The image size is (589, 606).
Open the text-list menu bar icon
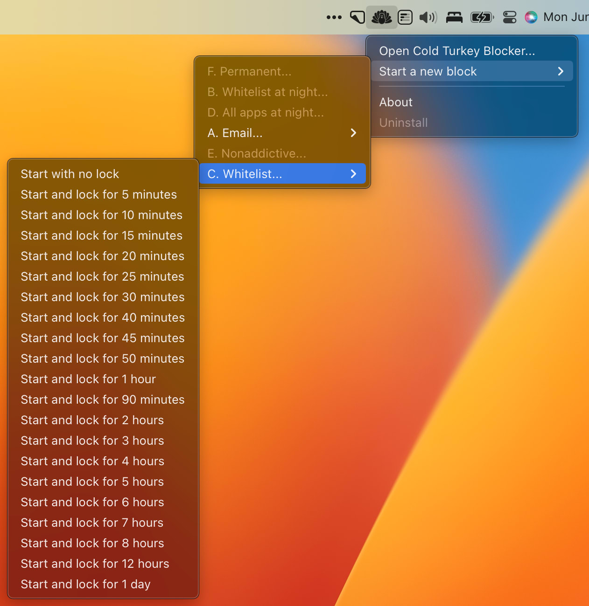[405, 17]
